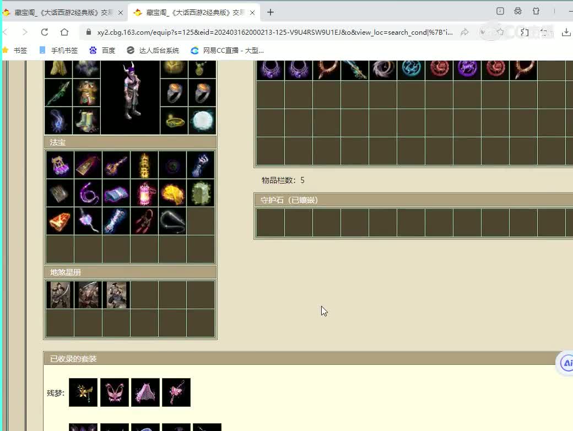
Task: Select the orange glowing brick treasure
Action: pos(60,221)
